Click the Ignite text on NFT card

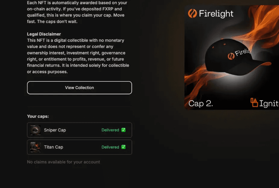pos(269,104)
